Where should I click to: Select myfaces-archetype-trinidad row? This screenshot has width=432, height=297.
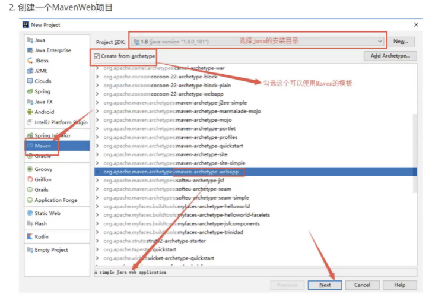[x=255, y=232]
